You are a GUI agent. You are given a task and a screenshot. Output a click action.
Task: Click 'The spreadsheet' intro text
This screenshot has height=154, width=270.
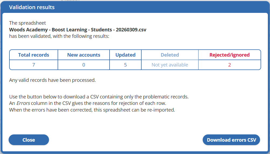coord(27,23)
